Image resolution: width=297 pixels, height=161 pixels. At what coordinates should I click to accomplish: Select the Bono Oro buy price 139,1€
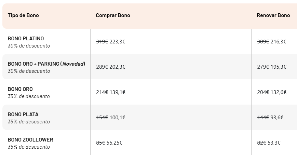pyautogui.click(x=118, y=92)
